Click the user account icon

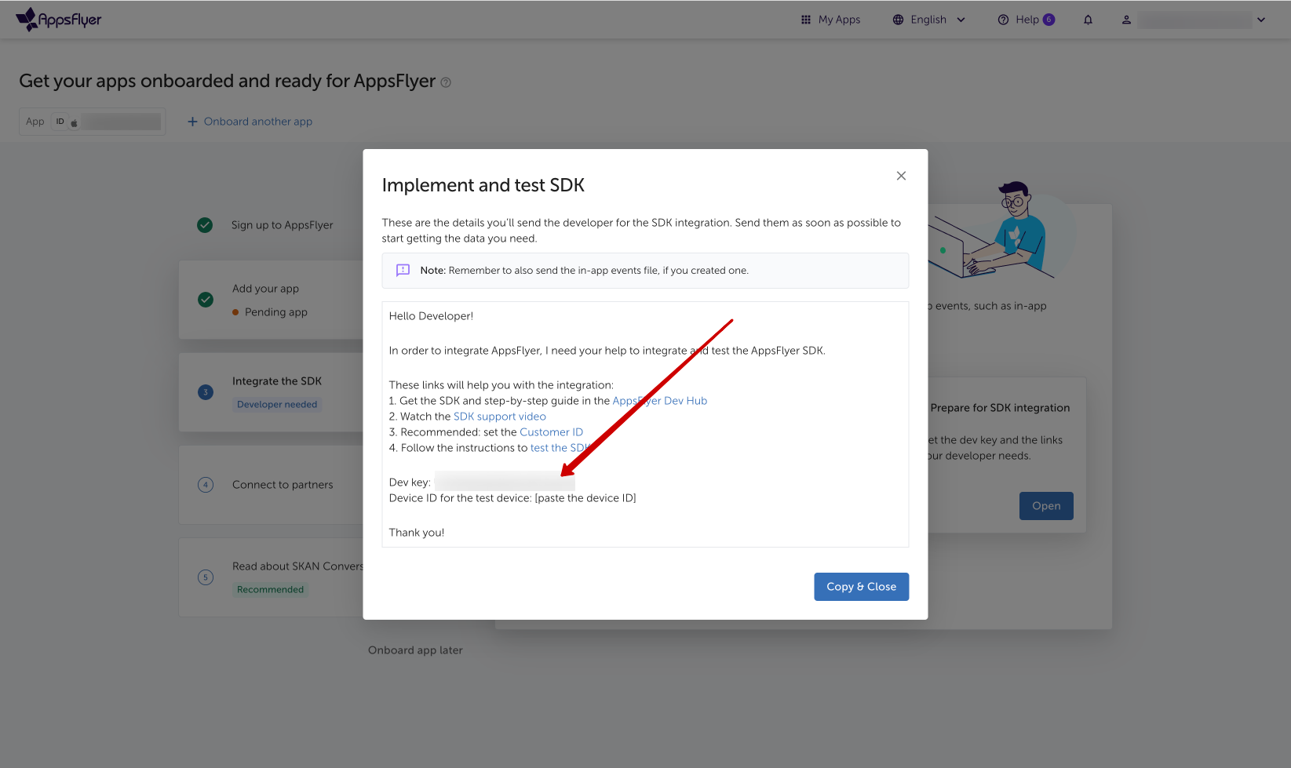[1126, 20]
